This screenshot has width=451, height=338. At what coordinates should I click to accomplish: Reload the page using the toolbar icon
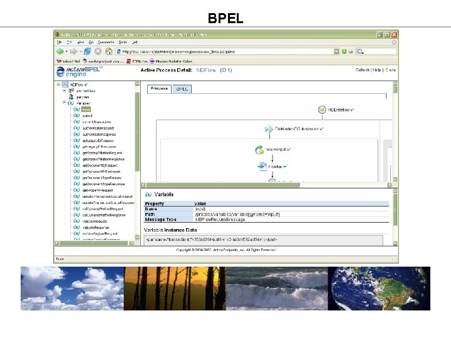click(88, 51)
